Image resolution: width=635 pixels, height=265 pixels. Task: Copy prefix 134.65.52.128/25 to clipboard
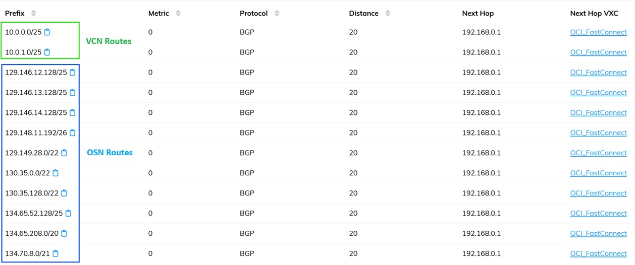coord(69,214)
